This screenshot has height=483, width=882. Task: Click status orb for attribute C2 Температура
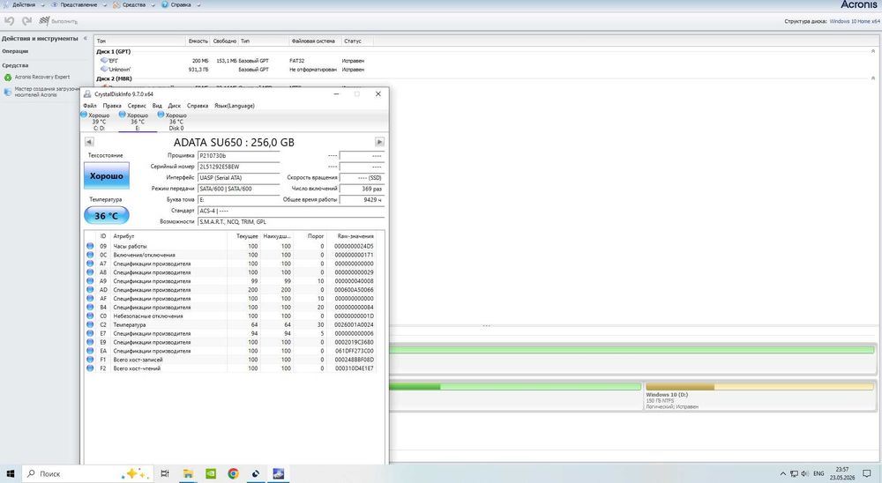pyautogui.click(x=90, y=324)
